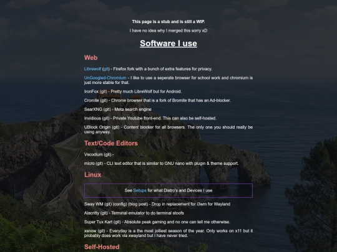
Task: Click "Pretty much LibreWolf but for Android" text
Action: (x=146, y=91)
